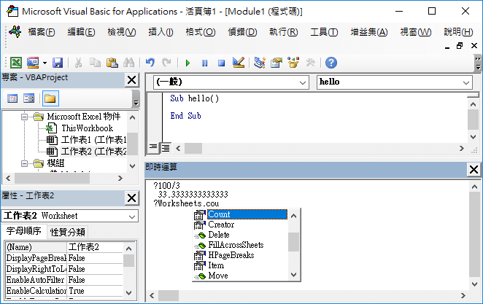This screenshot has height=304, width=483.
Task: Open the 檔案(F) menu
Action: click(42, 32)
